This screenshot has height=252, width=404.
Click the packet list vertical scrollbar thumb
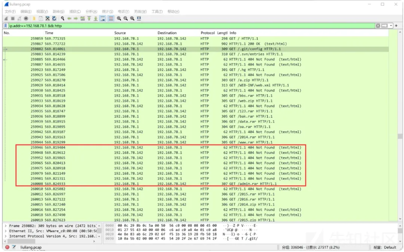(400, 136)
